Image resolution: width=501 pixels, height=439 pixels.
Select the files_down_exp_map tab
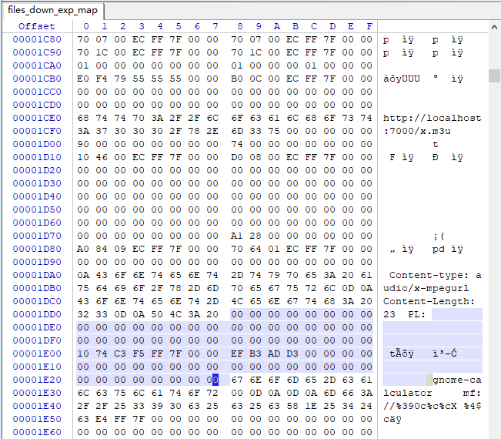53,11
